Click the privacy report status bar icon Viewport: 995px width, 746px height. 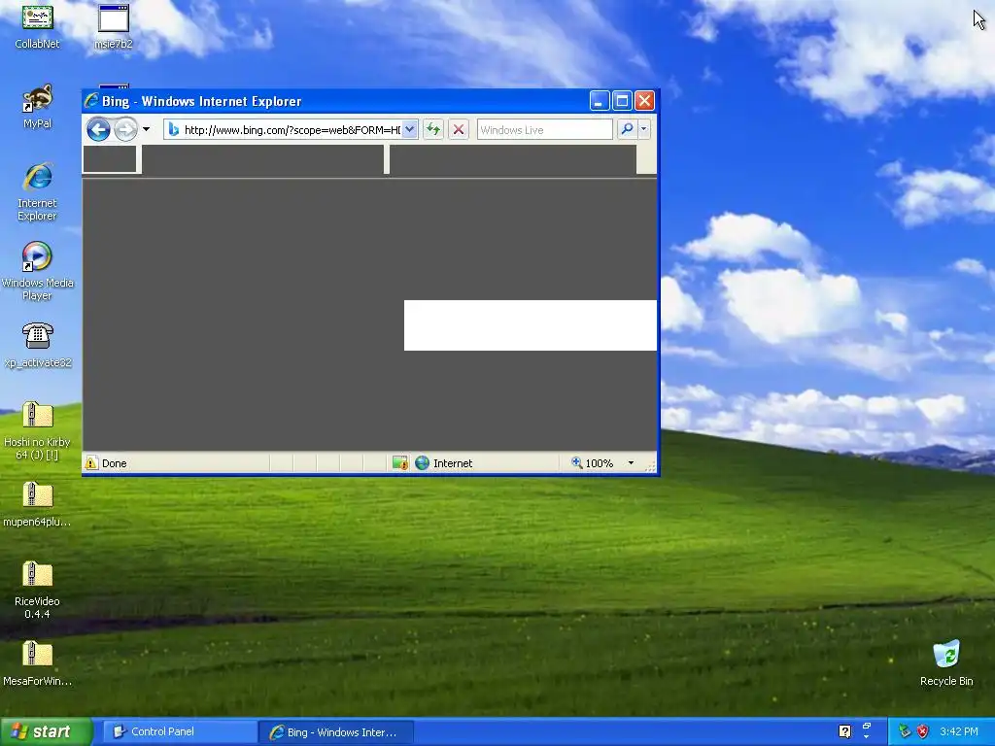[x=399, y=463]
